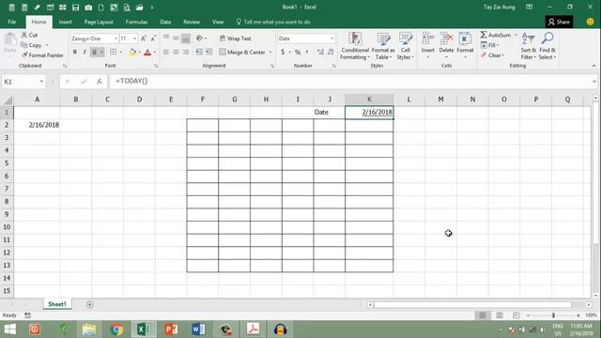Click the Open folder icon in quick access toolbar

tap(140, 8)
